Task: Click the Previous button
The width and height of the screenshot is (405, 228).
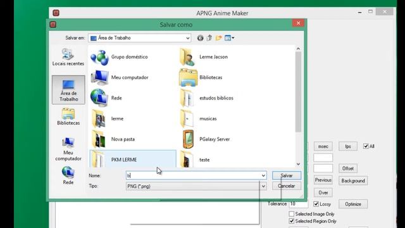Action: click(323, 180)
